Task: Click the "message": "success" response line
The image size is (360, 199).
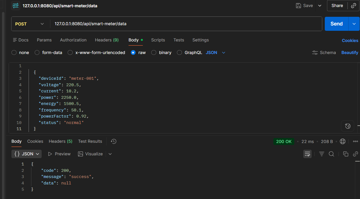Action: point(67,177)
